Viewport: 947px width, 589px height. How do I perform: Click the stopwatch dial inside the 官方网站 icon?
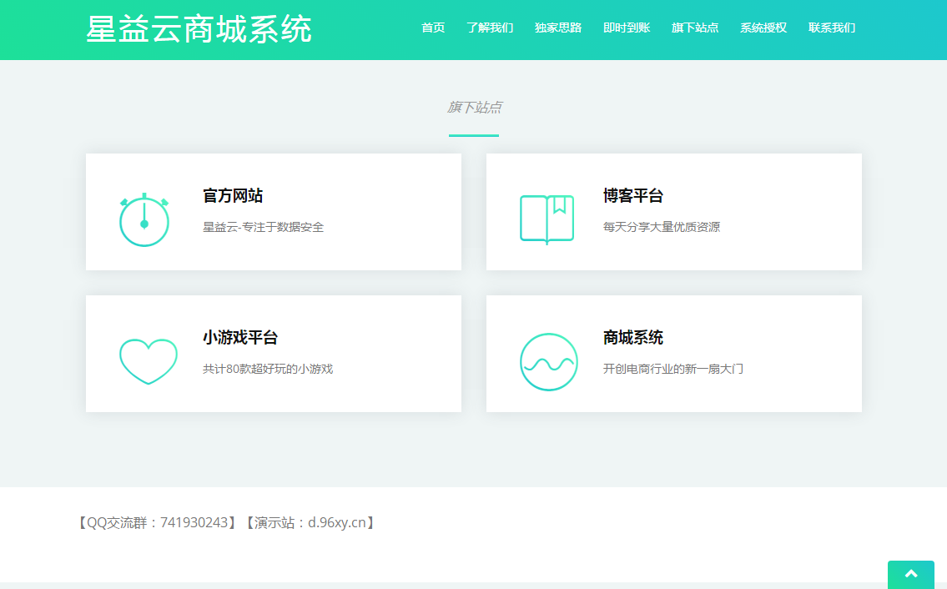coord(144,224)
